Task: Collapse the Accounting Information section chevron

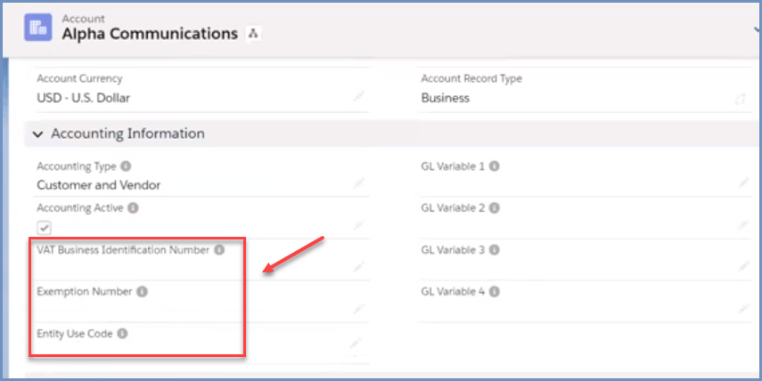Action: (38, 134)
